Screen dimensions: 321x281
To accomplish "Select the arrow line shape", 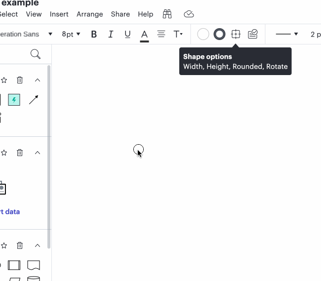I will tap(34, 100).
